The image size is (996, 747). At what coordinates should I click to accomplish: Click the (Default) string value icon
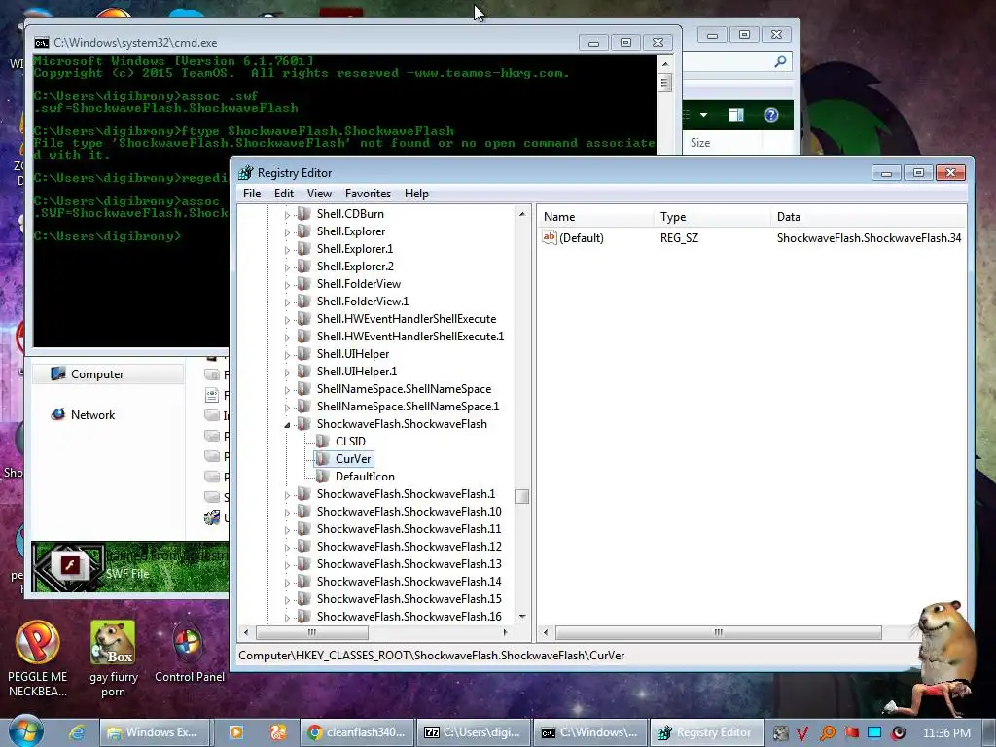coord(550,237)
